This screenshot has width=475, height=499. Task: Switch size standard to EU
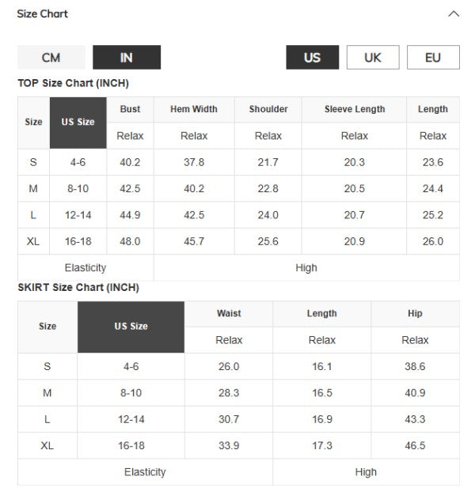pyautogui.click(x=433, y=58)
